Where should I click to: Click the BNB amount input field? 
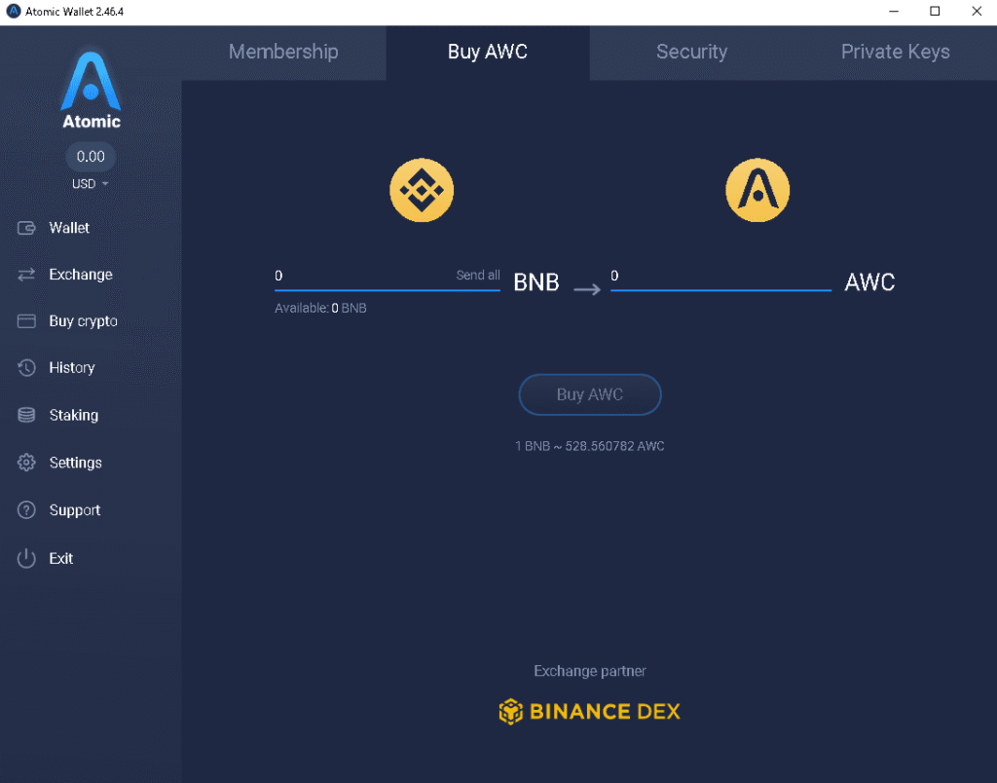pyautogui.click(x=360, y=277)
